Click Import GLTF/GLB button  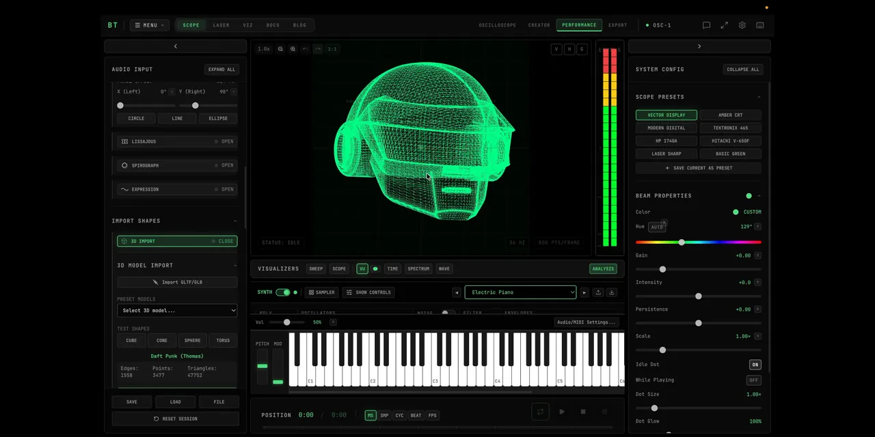pos(177,282)
